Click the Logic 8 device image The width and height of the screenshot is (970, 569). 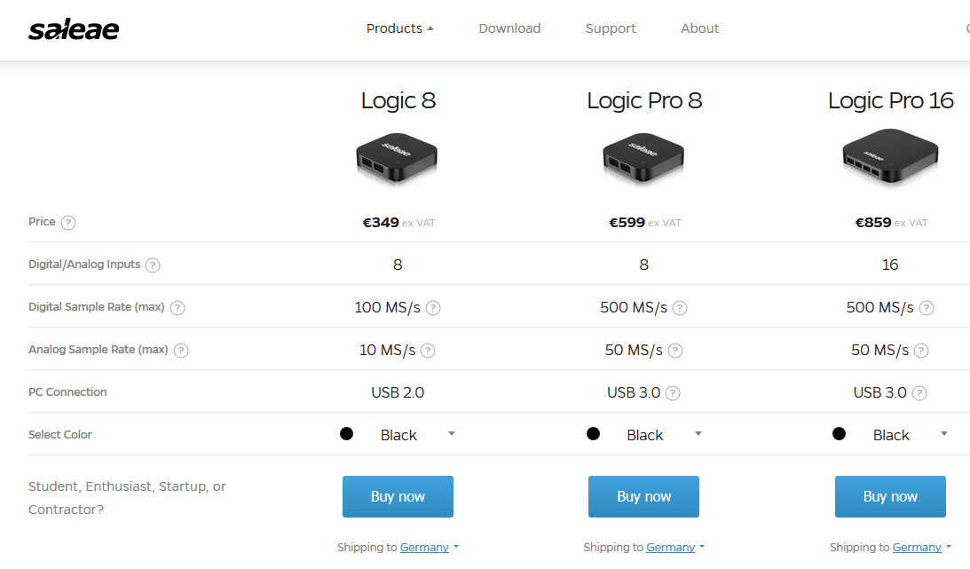398,158
